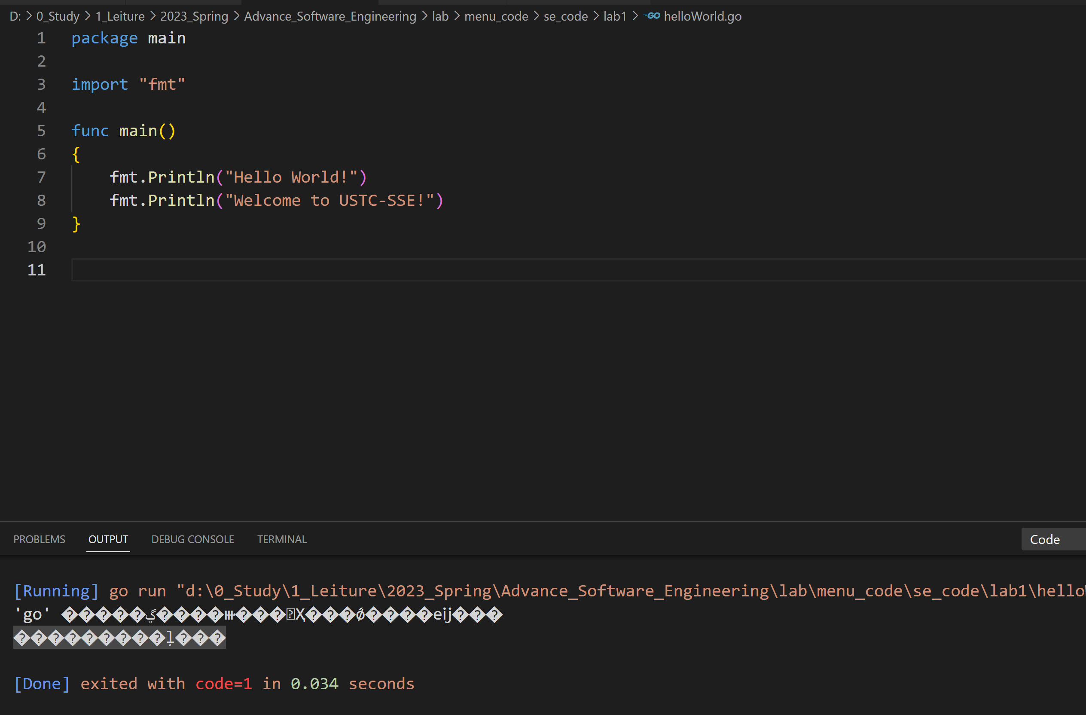Open the 0_Study breadcrumb folder
The image size is (1086, 715).
coord(58,16)
